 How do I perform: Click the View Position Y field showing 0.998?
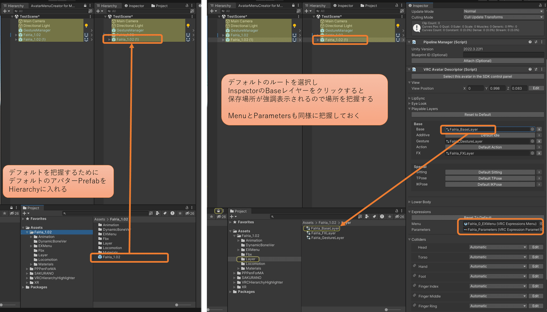(x=497, y=88)
